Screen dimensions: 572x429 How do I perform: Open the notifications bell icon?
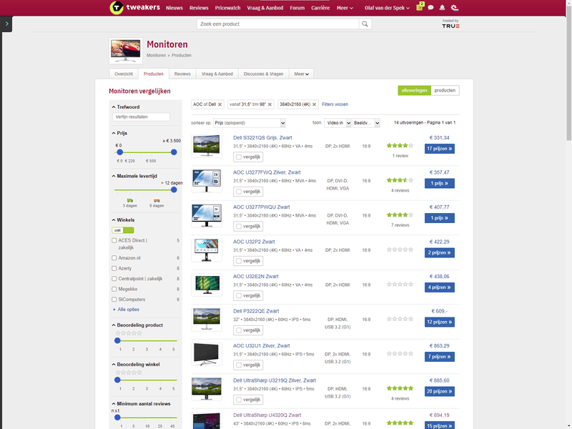[442, 8]
